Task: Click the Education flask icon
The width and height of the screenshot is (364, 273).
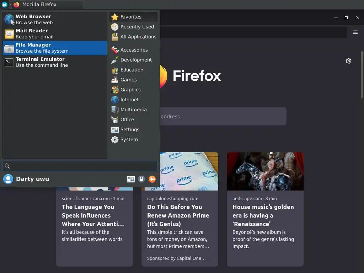Action: 115,70
